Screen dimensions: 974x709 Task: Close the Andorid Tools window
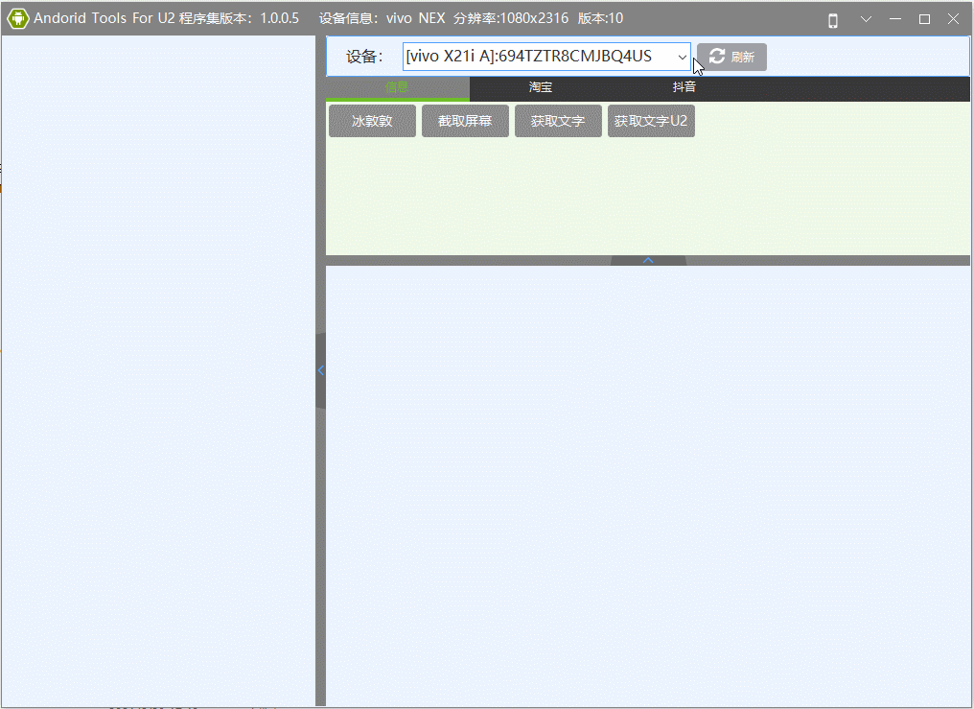[x=954, y=19]
